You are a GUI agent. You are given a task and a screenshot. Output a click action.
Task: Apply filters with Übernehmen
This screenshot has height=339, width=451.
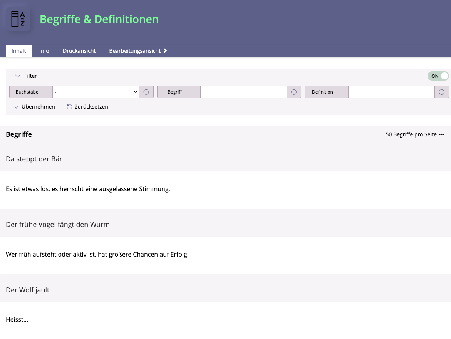tap(35, 107)
